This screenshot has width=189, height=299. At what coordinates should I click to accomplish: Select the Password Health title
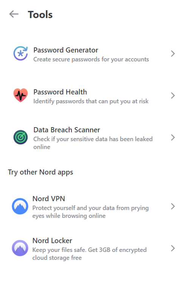60,92
